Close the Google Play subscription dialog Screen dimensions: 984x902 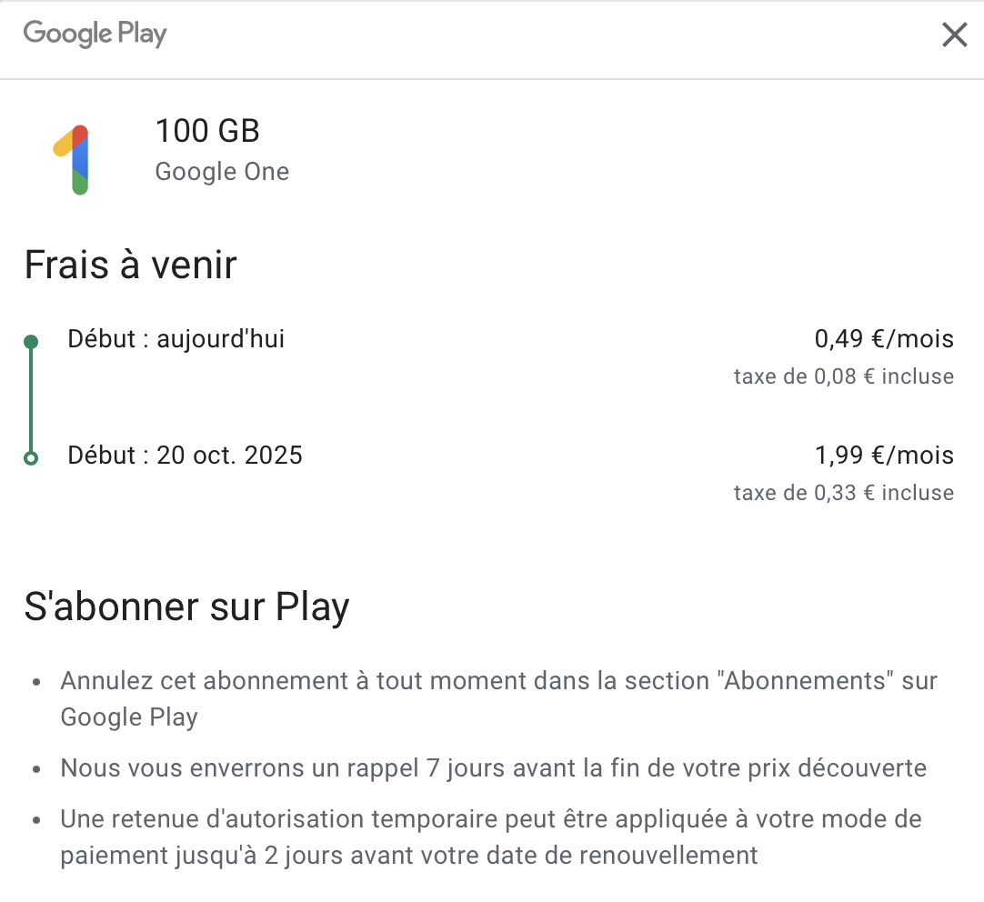(954, 35)
